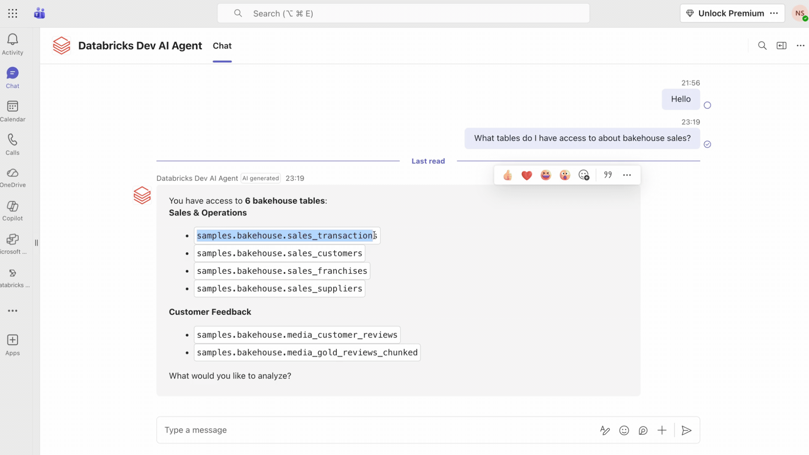This screenshot has width=809, height=455.
Task: Open more reactions emoji picker
Action: click(584, 175)
